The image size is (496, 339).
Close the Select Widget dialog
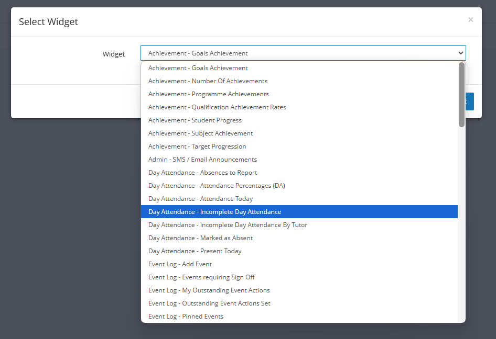click(x=470, y=20)
